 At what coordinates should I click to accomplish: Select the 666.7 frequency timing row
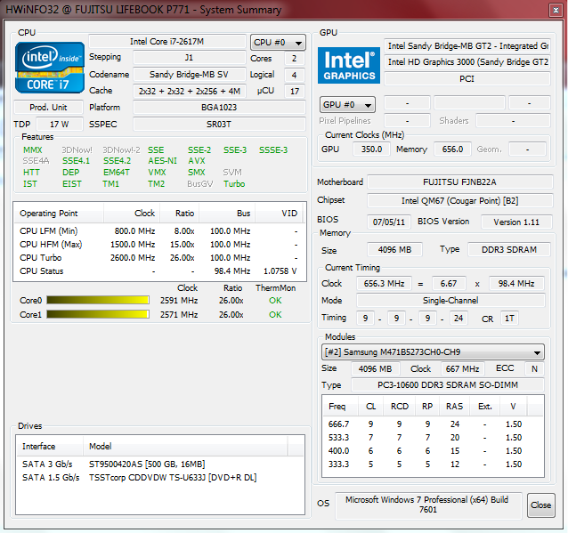pyautogui.click(x=433, y=424)
